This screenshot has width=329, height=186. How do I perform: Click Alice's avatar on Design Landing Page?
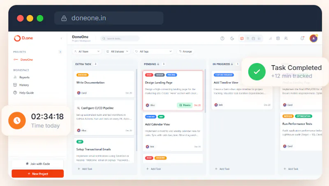pos(147,105)
